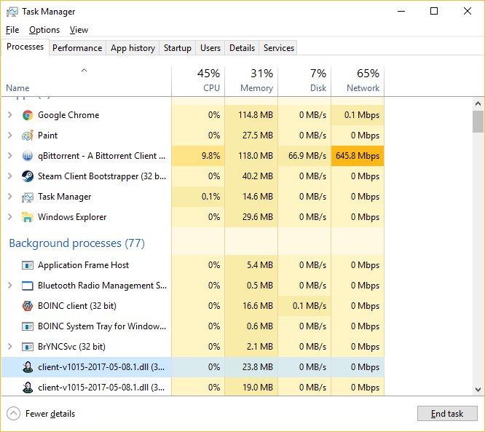Click the Paint app icon

pos(28,136)
